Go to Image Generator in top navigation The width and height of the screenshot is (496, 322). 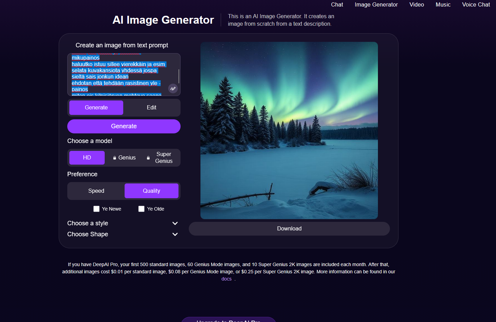[x=376, y=4]
